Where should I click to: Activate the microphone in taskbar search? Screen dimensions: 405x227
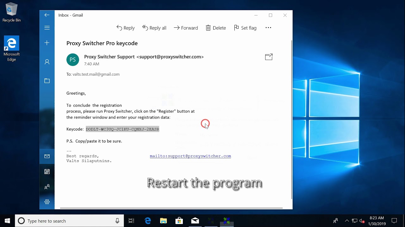117,221
